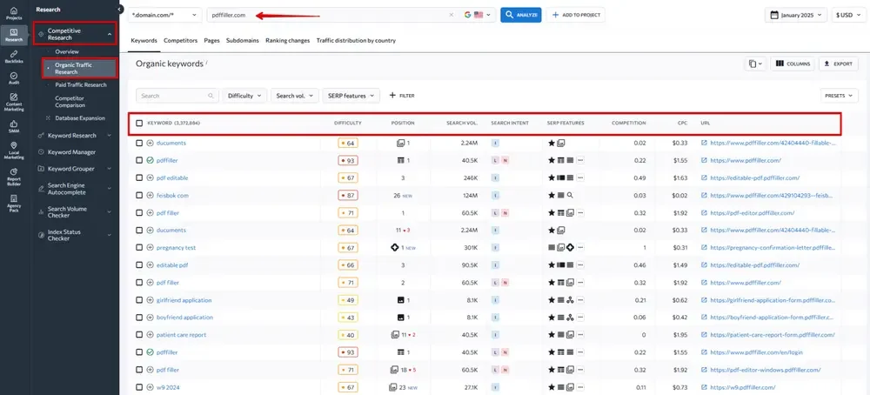Viewport: 870px width, 395px height.
Task: Open the January 2025 date picker
Action: (797, 15)
